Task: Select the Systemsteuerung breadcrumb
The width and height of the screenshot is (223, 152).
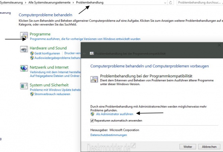Action: click(x=12, y=3)
